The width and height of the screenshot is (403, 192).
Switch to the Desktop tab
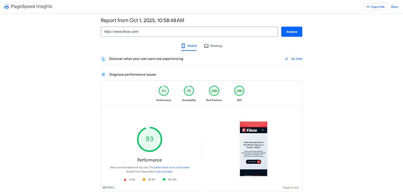216,46
